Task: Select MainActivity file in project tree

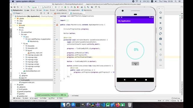Action: pyautogui.click(x=33, y=41)
